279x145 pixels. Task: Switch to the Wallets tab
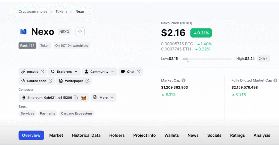[171, 135]
